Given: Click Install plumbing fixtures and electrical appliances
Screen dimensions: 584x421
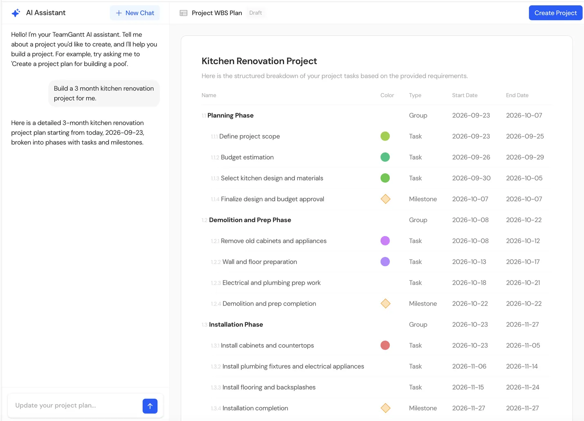Looking at the screenshot, I should 293,366.
